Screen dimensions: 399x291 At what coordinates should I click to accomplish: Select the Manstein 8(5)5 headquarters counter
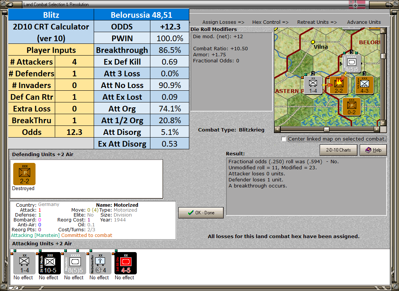(x=75, y=263)
